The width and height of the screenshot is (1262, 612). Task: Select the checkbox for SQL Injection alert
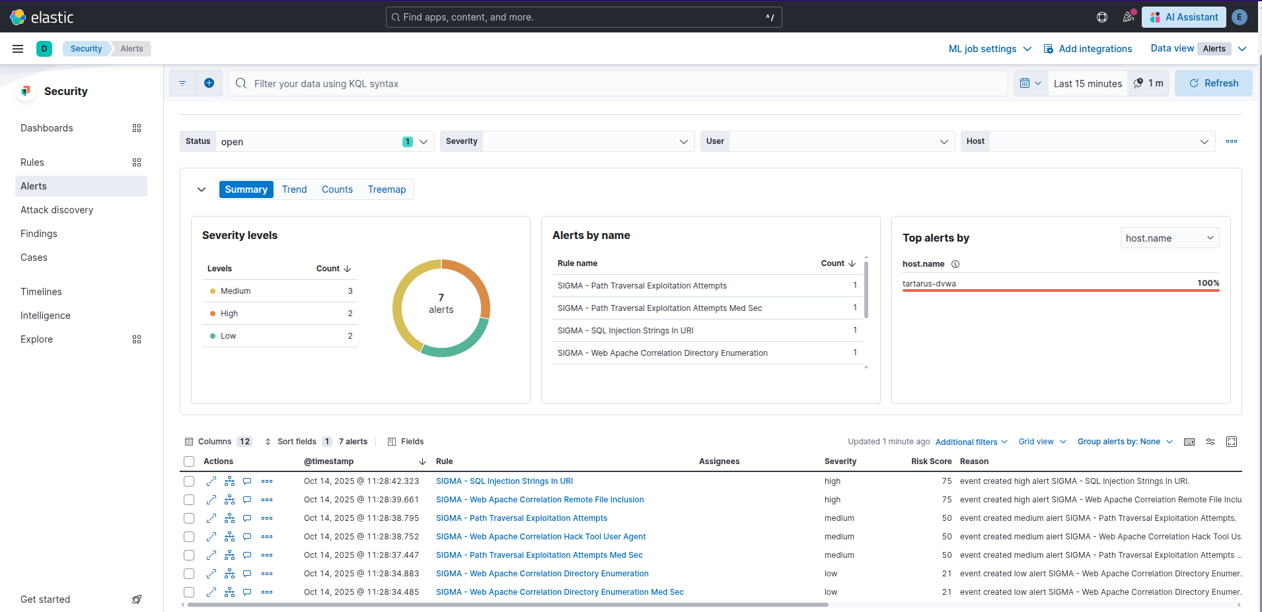point(189,481)
